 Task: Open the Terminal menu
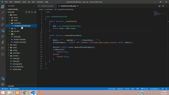pos(40,2)
